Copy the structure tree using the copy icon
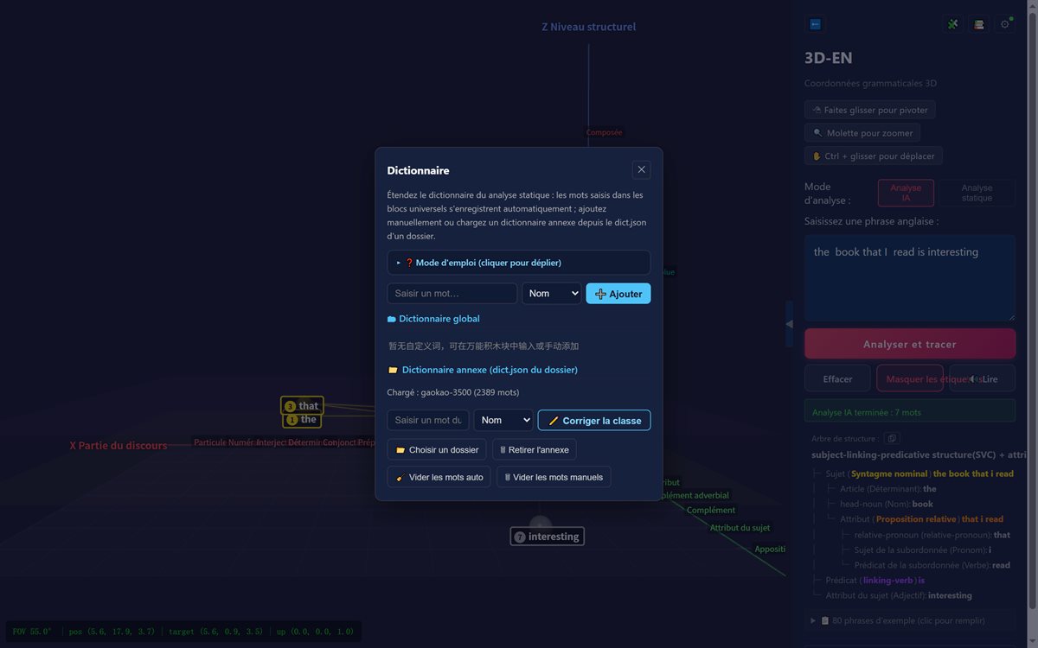Image resolution: width=1038 pixels, height=648 pixels. [x=892, y=439]
